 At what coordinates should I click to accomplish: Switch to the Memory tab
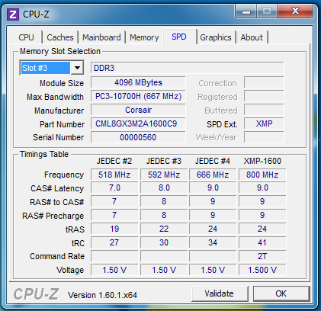pyautogui.click(x=144, y=37)
